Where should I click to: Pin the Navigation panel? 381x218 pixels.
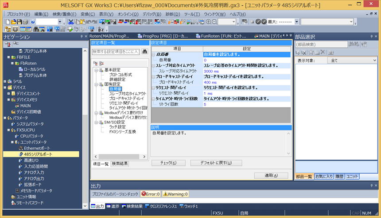coord(82,36)
